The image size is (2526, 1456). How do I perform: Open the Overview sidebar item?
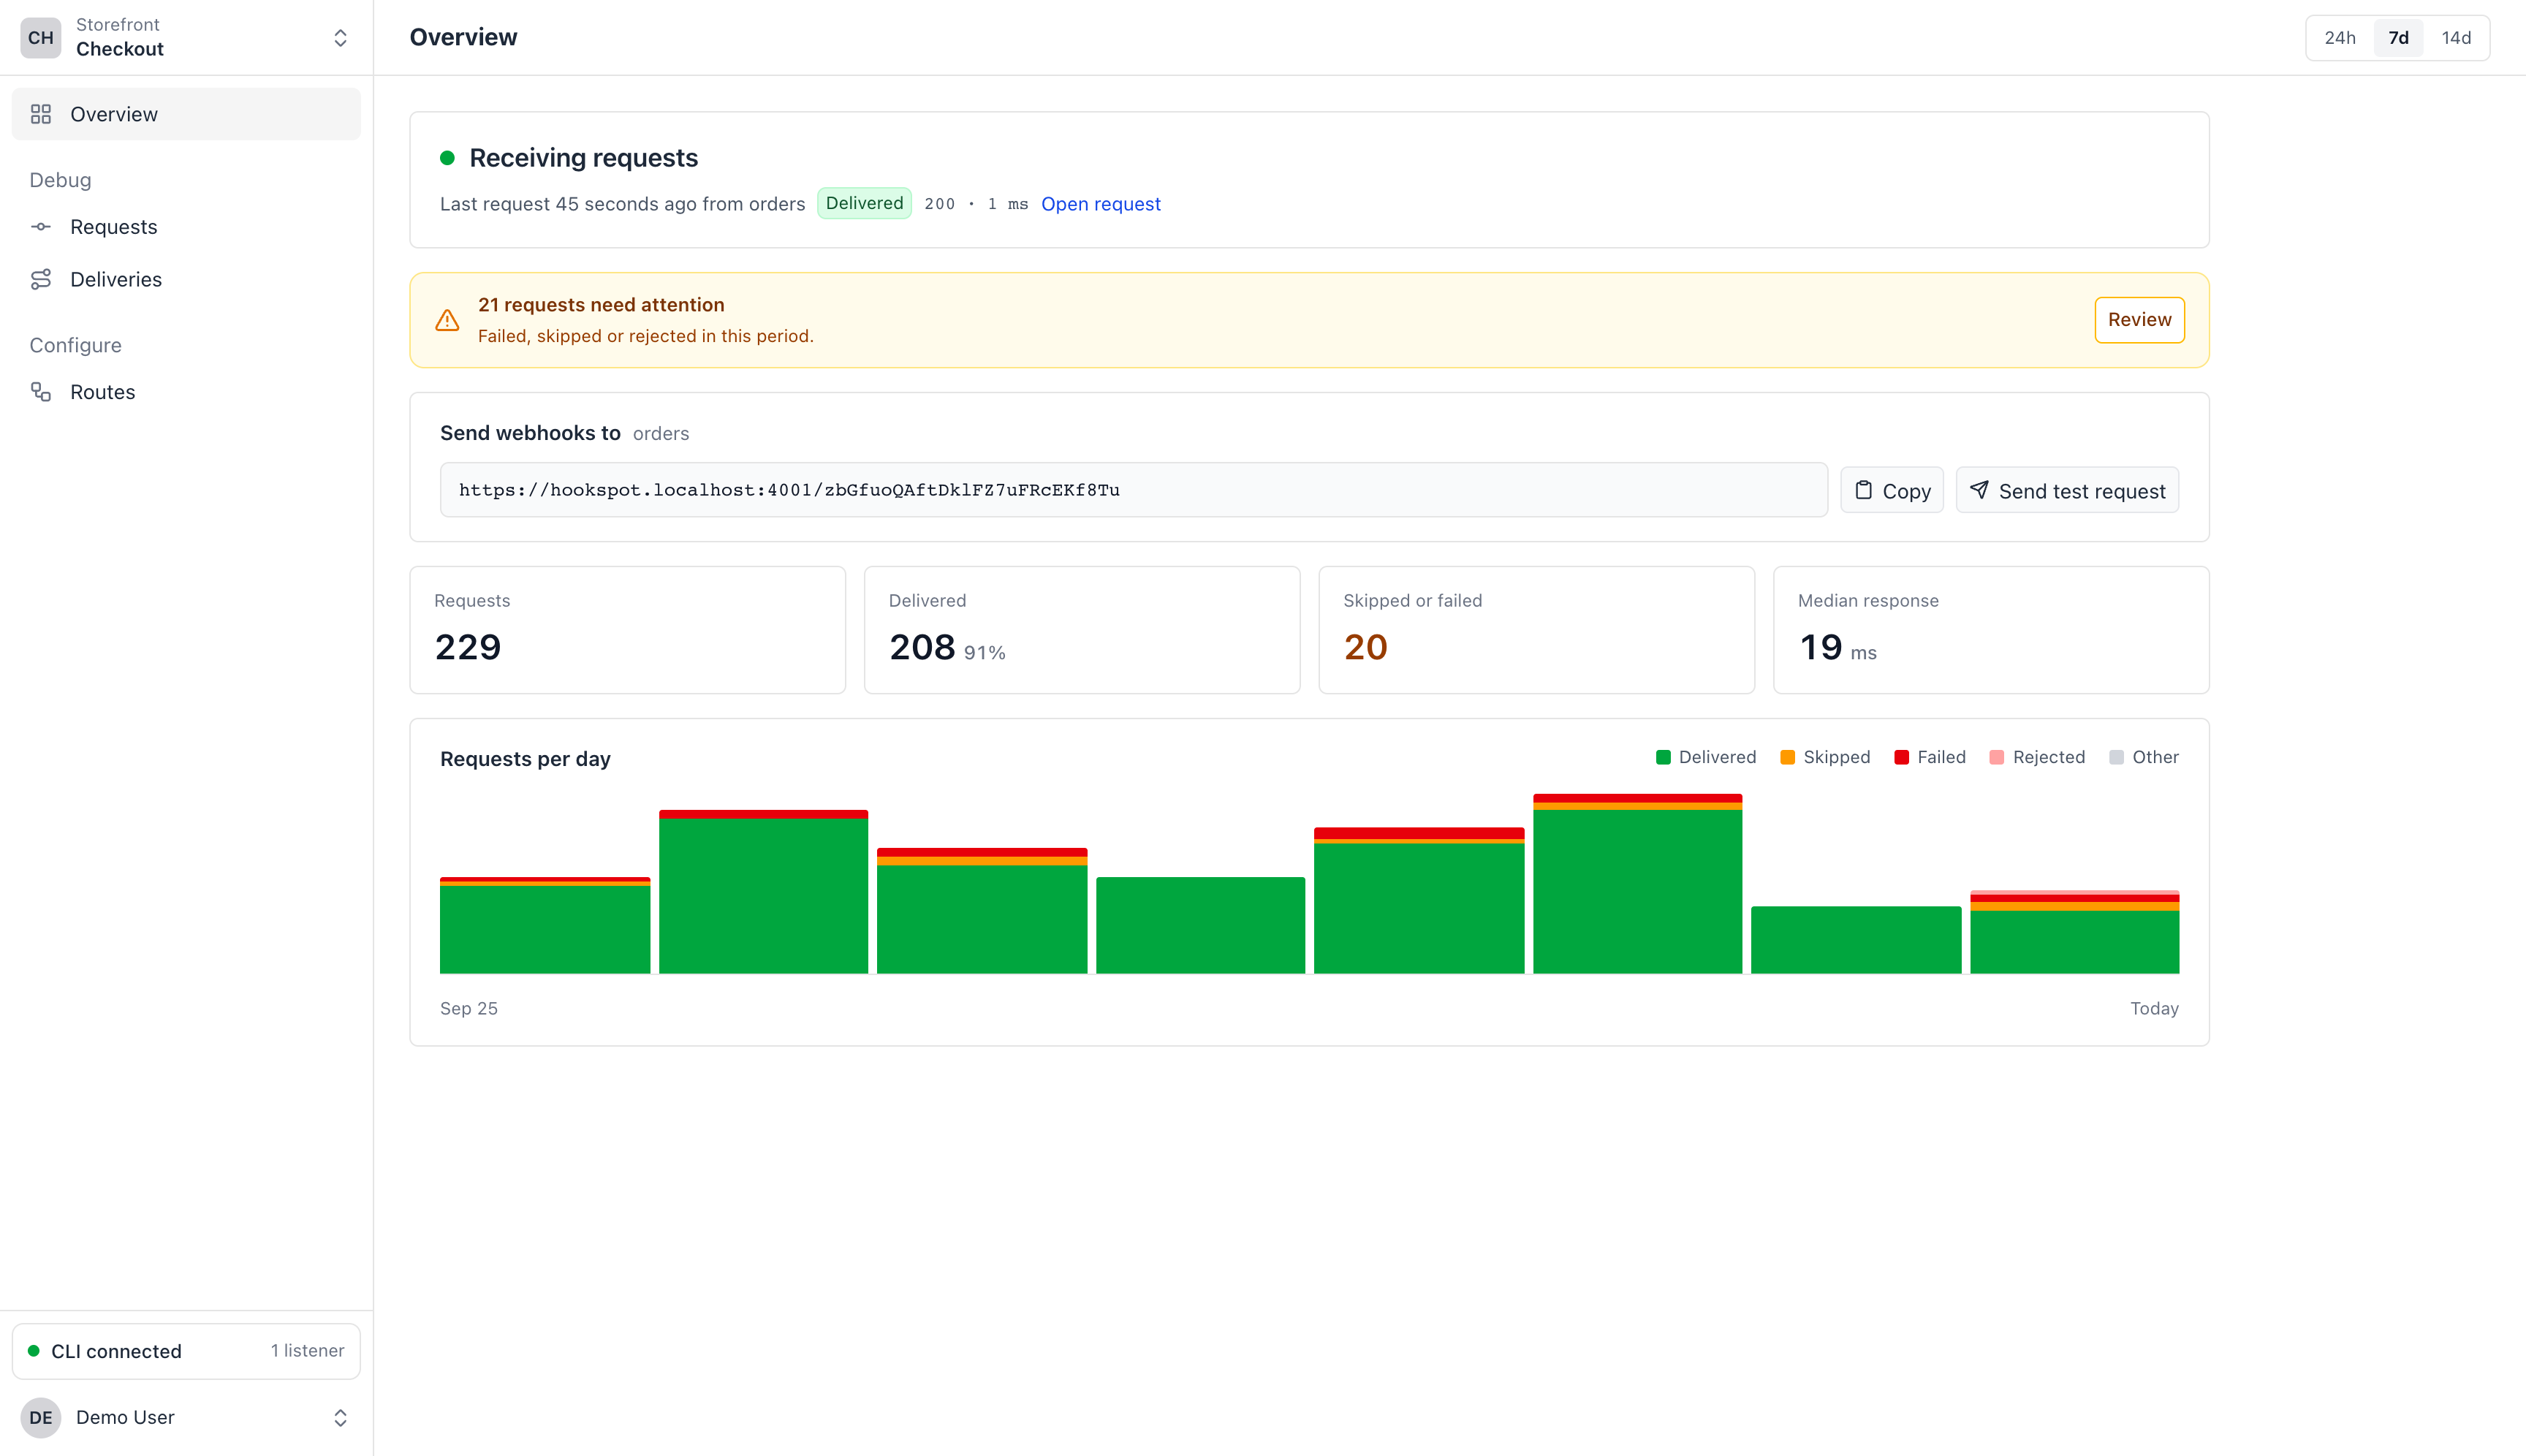pos(186,114)
